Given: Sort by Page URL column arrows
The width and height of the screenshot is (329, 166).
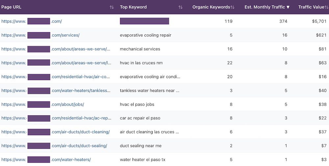Looking at the screenshot, I should [112, 7].
